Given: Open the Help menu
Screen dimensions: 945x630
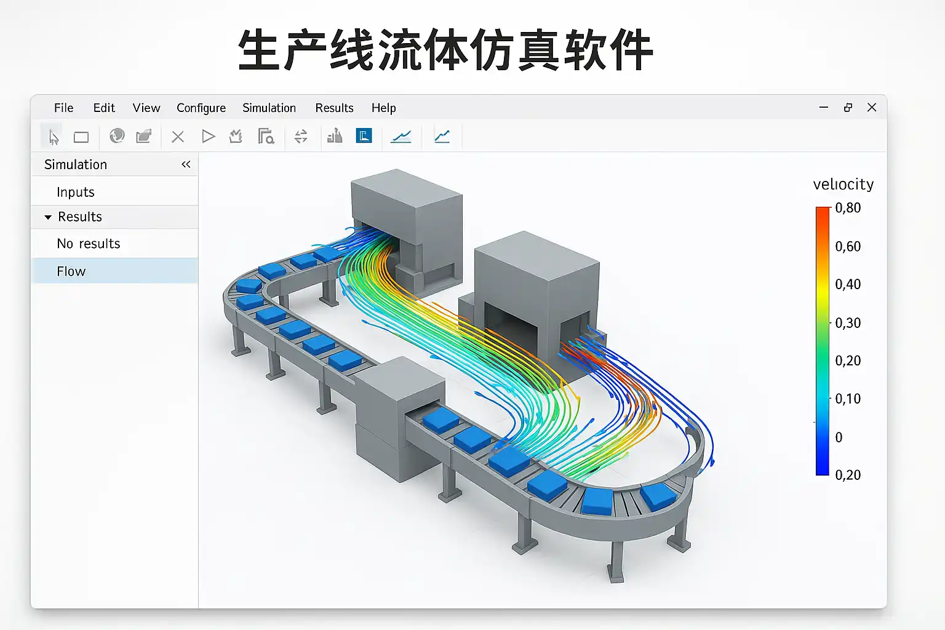Looking at the screenshot, I should 383,108.
